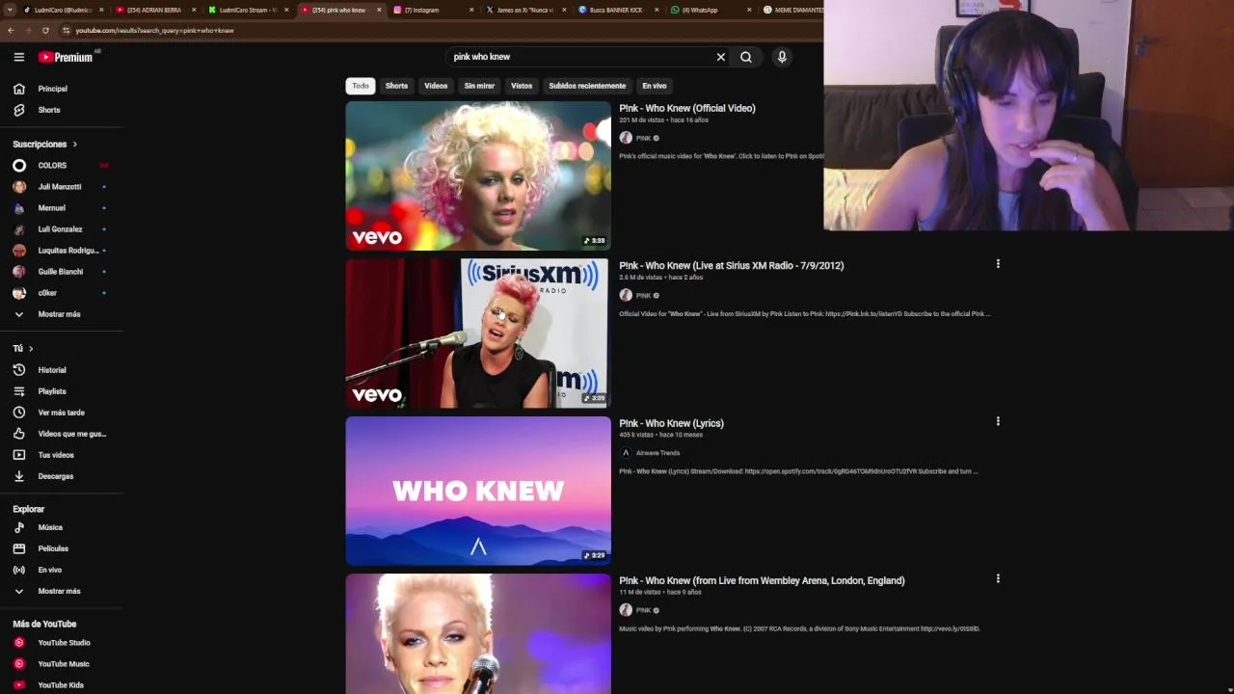Start voice search with microphone

tap(782, 57)
